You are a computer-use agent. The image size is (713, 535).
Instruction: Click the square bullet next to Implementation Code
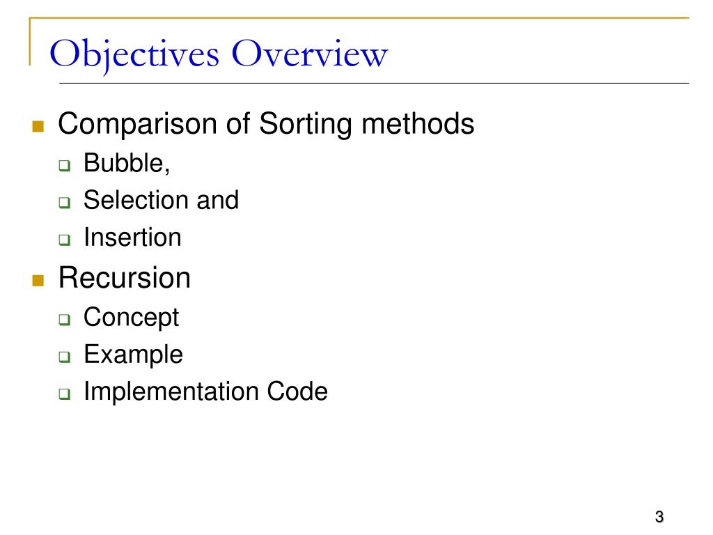[x=65, y=394]
